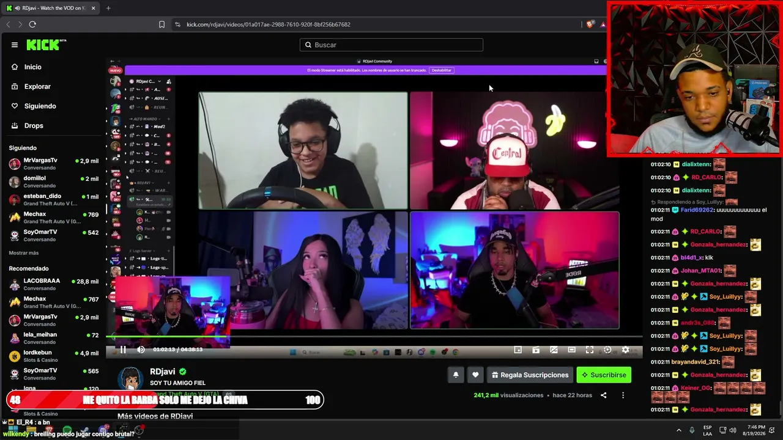Click username Farid69262 in the chat
This screenshot has width=783, height=440.
click(697, 210)
